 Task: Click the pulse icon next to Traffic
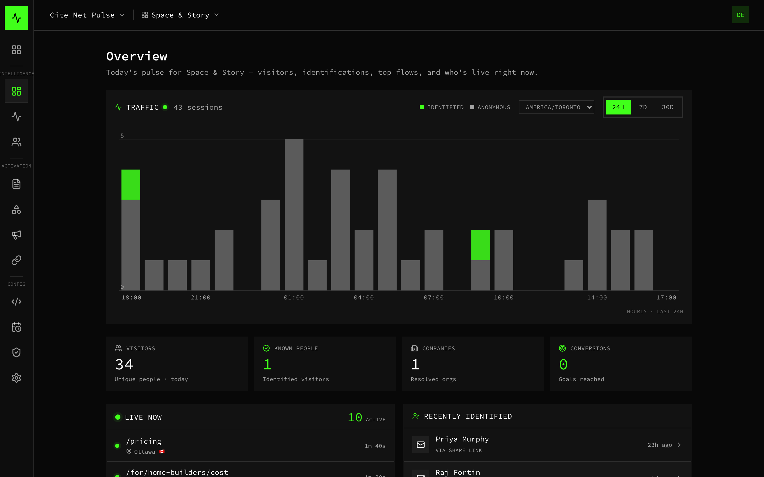(118, 107)
